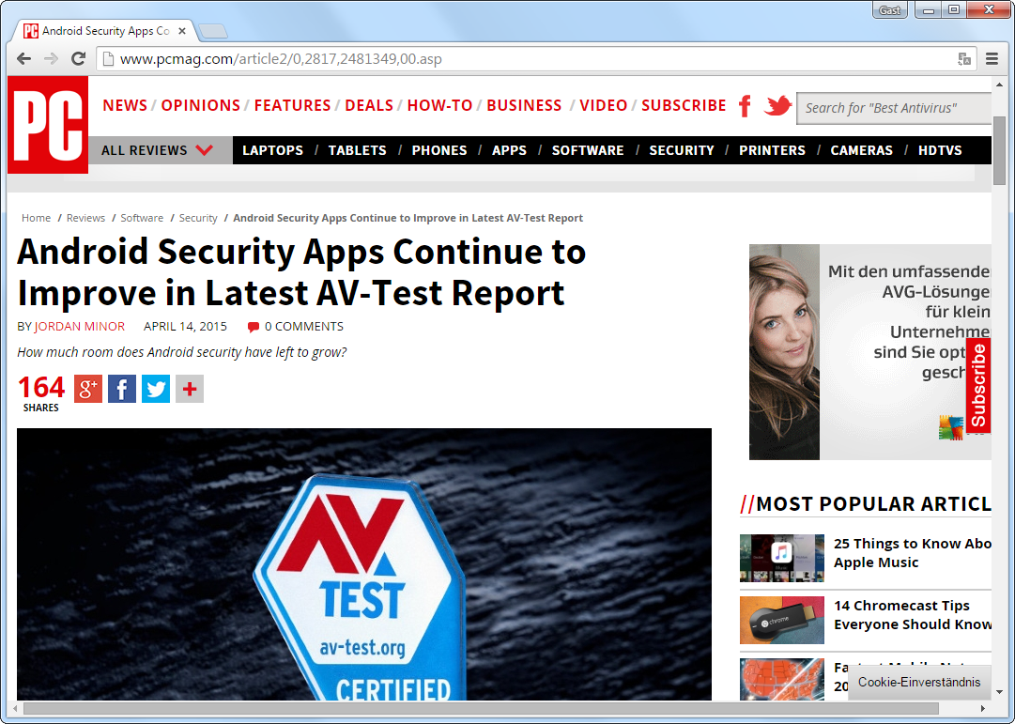This screenshot has width=1015, height=724.
Task: Click the browser back arrow
Action: 23,58
